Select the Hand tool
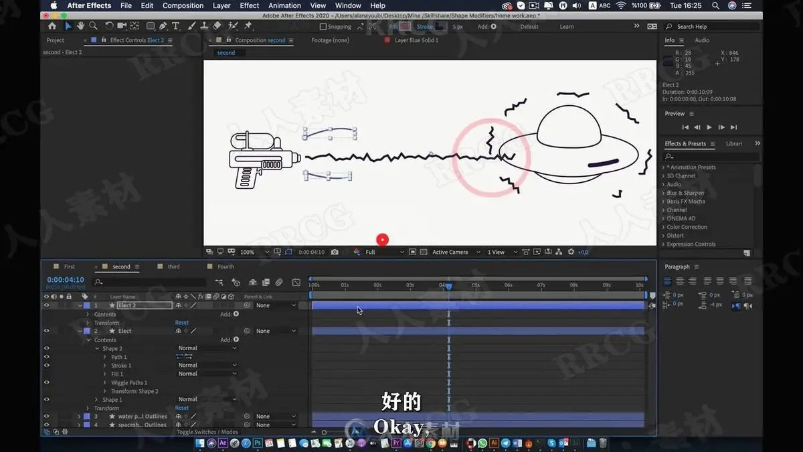803x452 pixels. click(80, 26)
